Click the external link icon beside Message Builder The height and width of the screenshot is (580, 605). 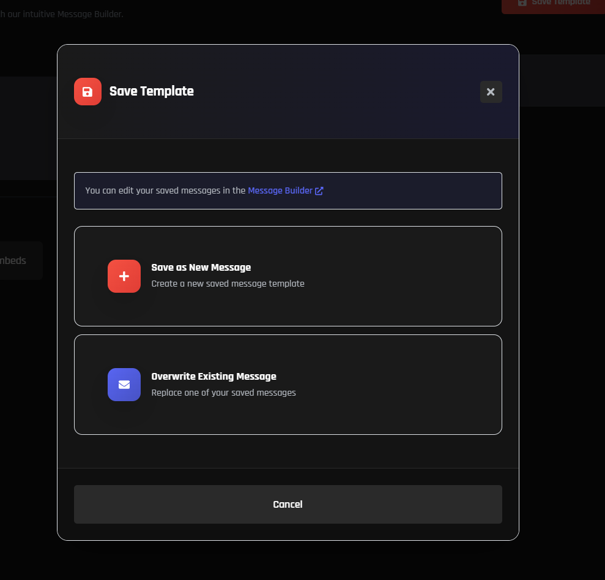[x=319, y=190]
